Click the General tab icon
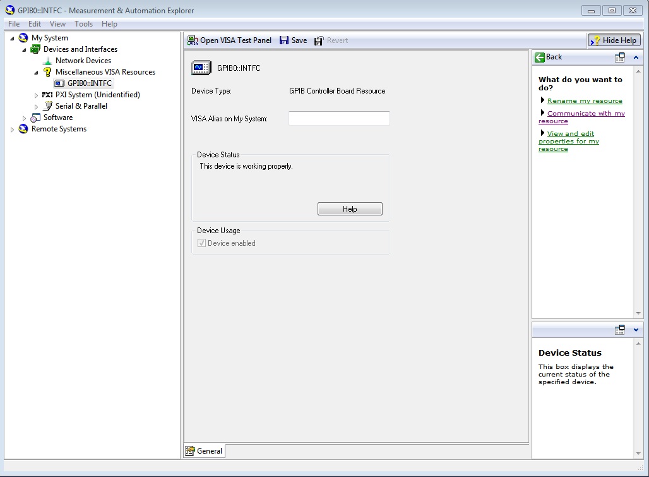Viewport: 649px width, 477px height. (x=190, y=451)
